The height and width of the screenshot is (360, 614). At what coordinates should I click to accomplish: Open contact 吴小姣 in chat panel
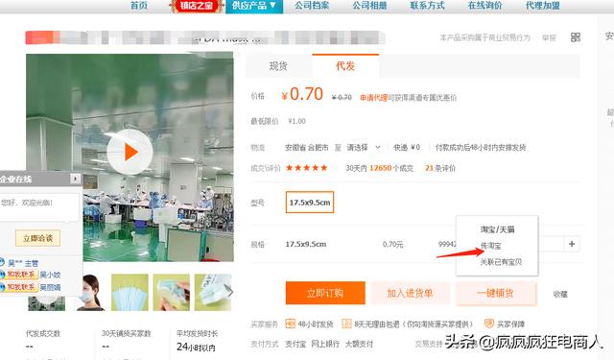(51, 275)
